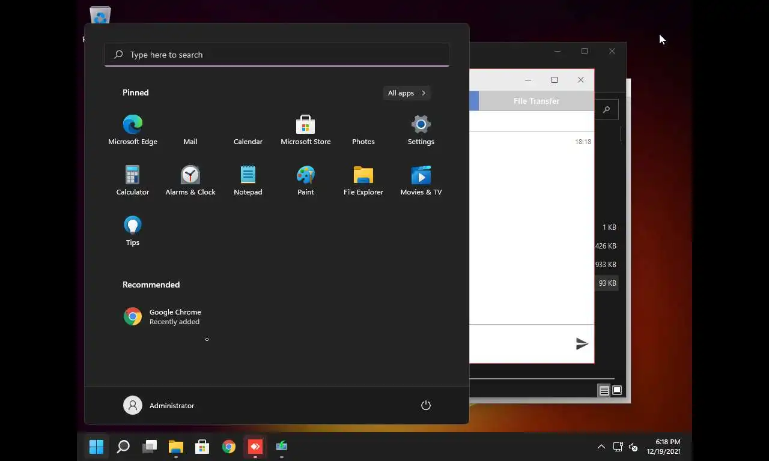This screenshot has width=769, height=461.
Task: Focus the Type here to search box
Action: [277, 55]
